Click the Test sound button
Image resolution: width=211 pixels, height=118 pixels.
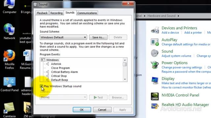pos(98,97)
